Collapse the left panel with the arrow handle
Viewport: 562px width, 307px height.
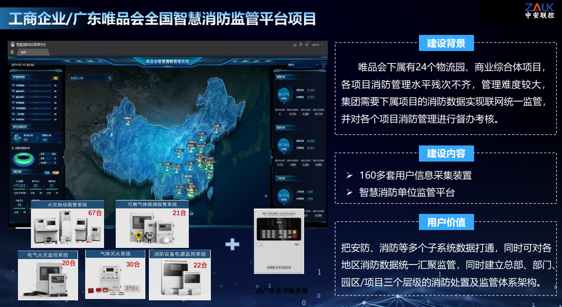[x=63, y=158]
